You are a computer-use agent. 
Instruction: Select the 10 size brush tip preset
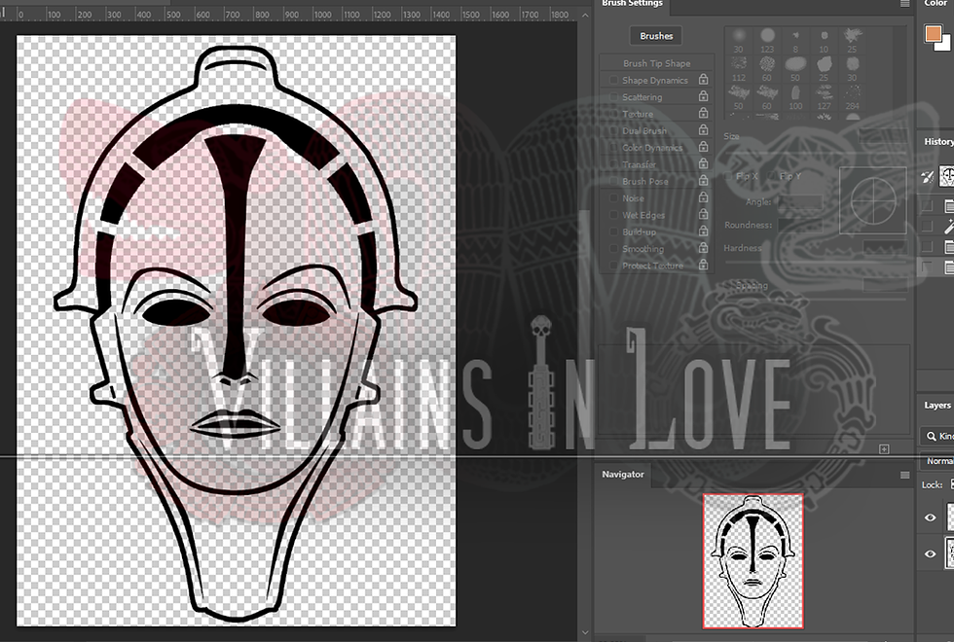point(824,40)
